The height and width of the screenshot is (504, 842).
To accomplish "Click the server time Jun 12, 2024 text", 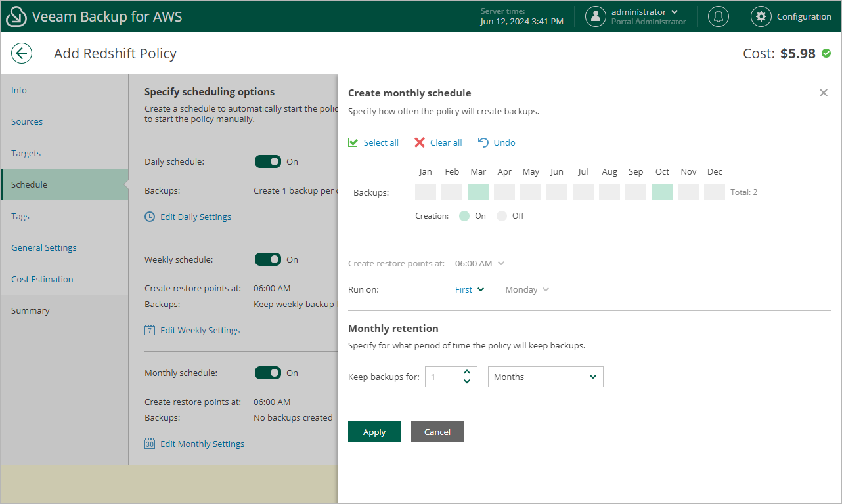I will tap(522, 21).
